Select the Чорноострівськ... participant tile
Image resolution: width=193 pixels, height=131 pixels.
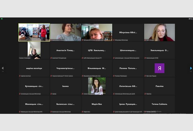click(x=65, y=68)
